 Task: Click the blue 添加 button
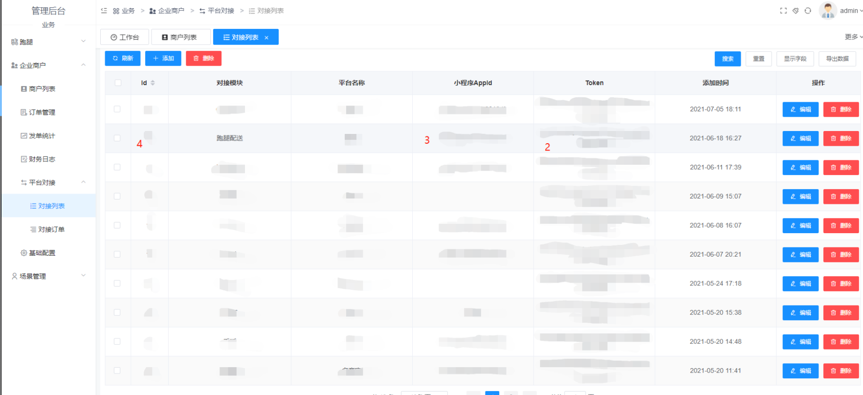[163, 58]
